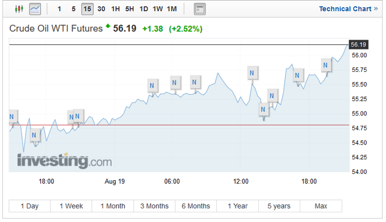Viewport: 386px width, 222px height.
Task: Open the lowest news marker near 55.00
Action: click(x=263, y=109)
